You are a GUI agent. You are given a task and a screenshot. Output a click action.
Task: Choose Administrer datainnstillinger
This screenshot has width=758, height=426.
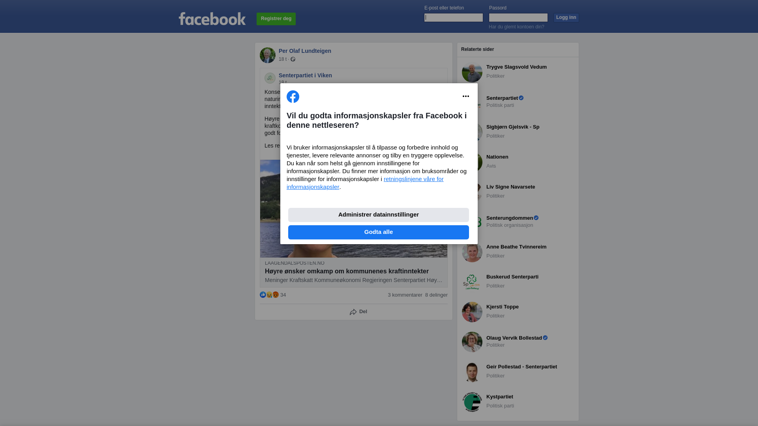tap(379, 215)
